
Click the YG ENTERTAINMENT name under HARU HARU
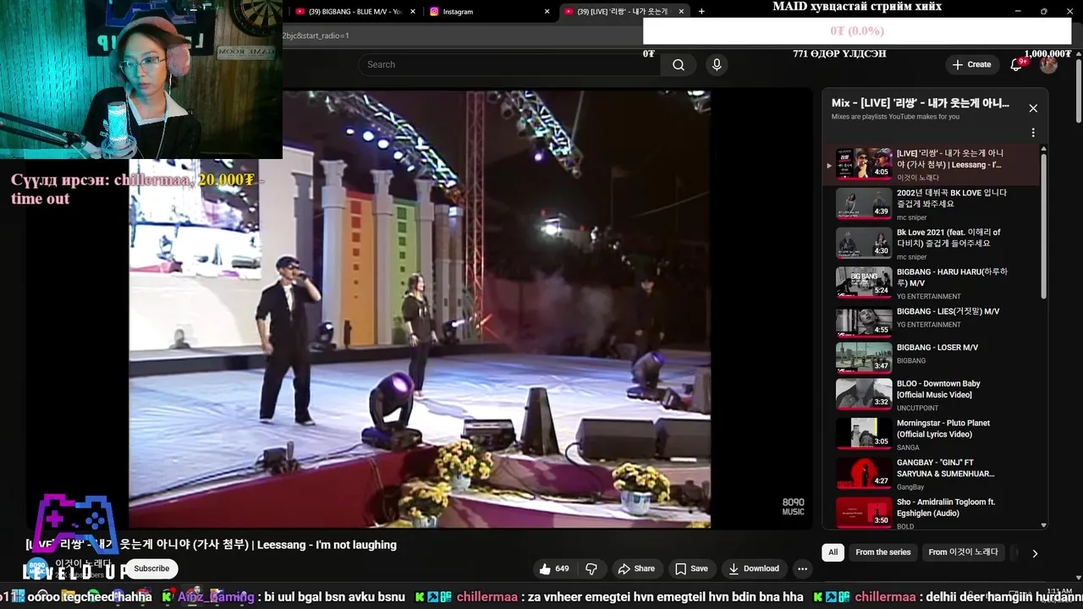tap(928, 297)
